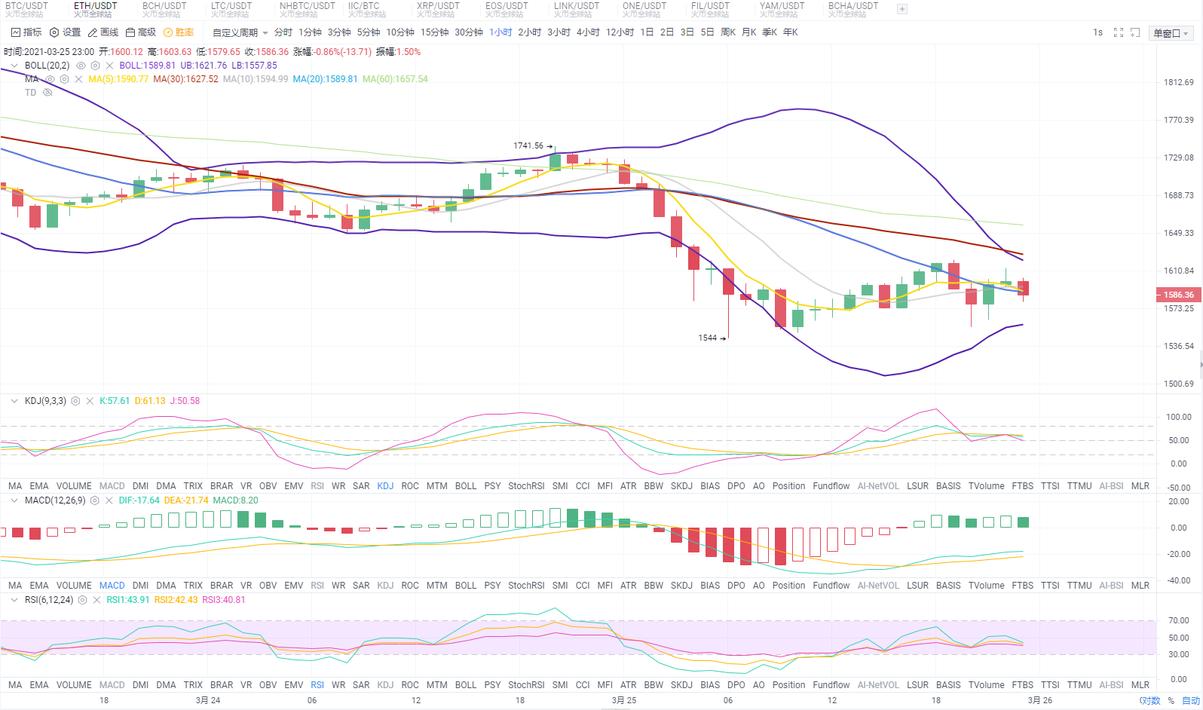Enter fullscreen chart mode
The height and width of the screenshot is (710, 1203).
(x=1119, y=32)
